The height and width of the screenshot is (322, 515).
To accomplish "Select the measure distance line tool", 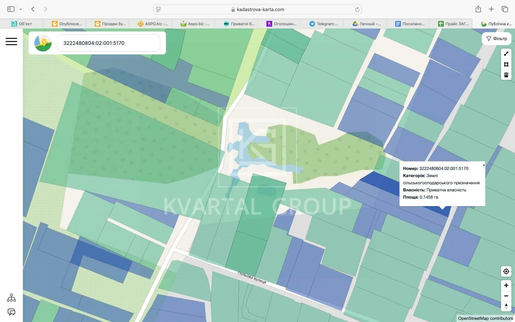I will (506, 54).
